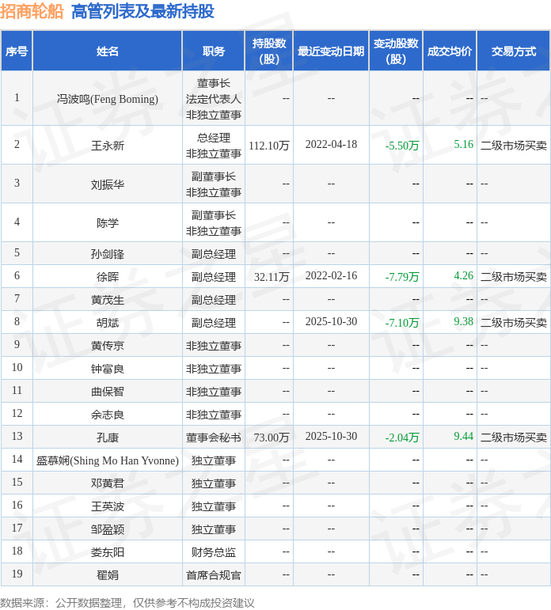Click the change value -5.50万
The image size is (551, 610).
[402, 146]
